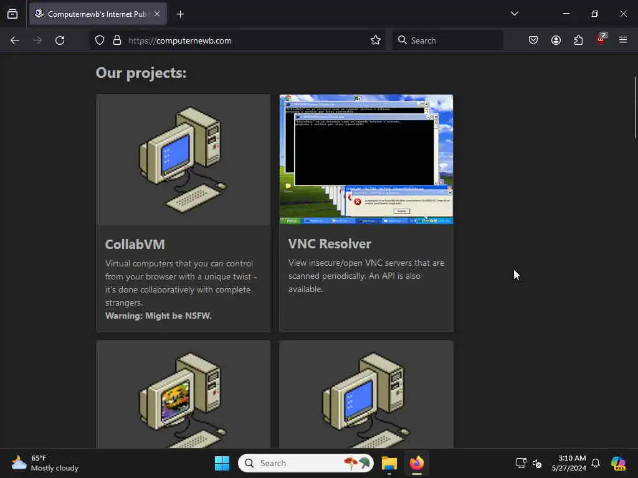Open the Extensions puzzle menu
Viewport: 638px width, 478px height.
578,40
